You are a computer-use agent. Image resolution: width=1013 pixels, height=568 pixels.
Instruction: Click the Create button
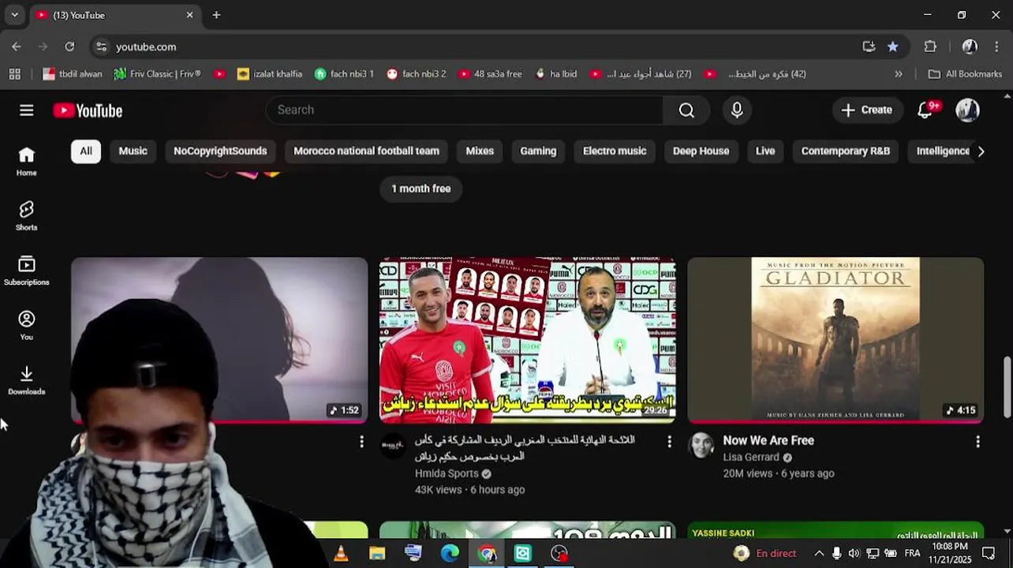[866, 110]
